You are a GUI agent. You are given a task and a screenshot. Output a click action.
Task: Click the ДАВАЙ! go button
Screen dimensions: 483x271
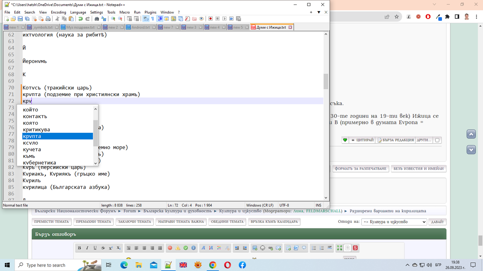[x=437, y=222]
